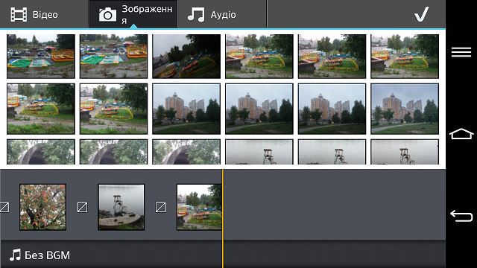Confirm selection with the checkmark icon
This screenshot has width=477, height=268.
(422, 14)
